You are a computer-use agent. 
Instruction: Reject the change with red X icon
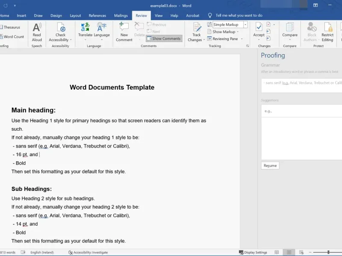[x=268, y=24]
